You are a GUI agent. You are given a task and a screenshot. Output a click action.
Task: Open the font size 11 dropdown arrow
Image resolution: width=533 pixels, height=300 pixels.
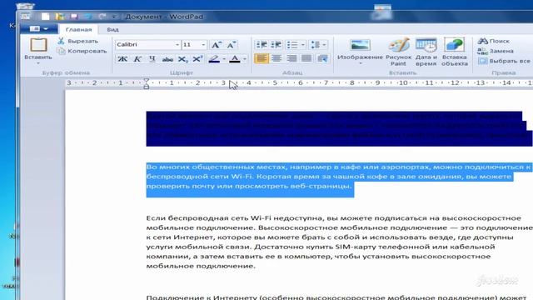[203, 44]
